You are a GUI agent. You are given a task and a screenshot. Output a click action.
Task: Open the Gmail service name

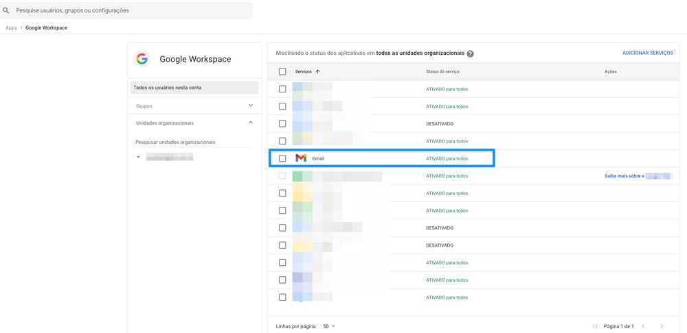pyautogui.click(x=318, y=159)
